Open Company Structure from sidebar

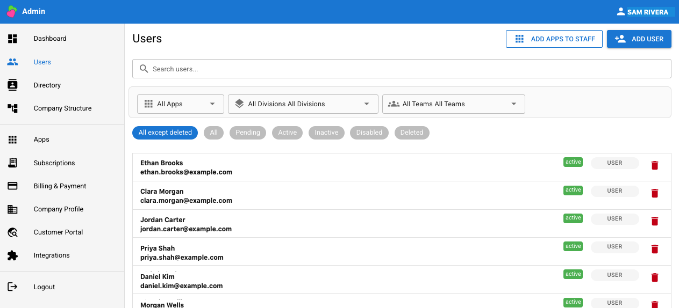62,108
